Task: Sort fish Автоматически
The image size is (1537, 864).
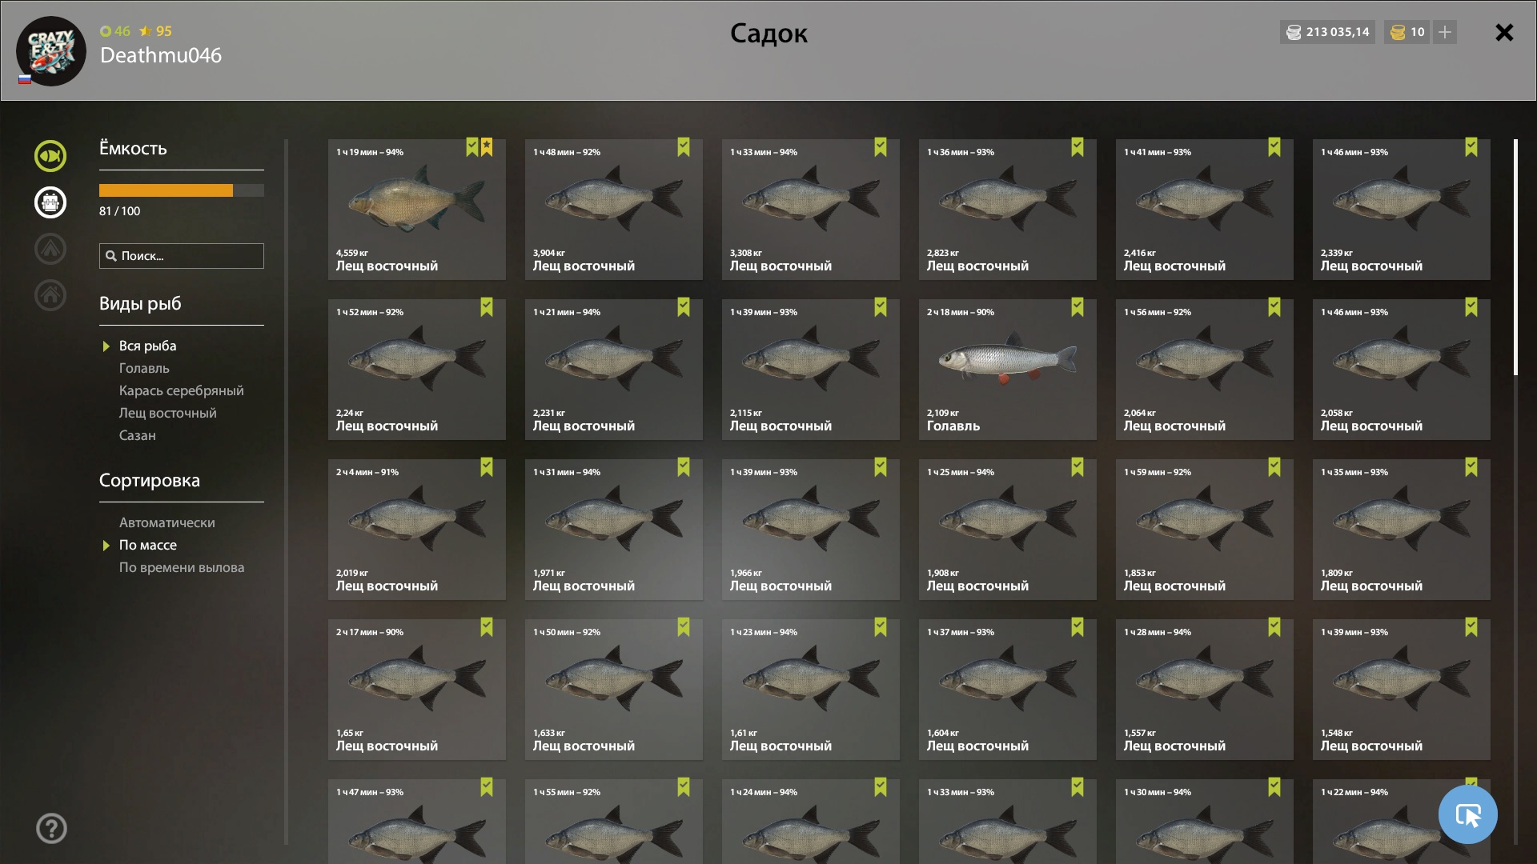Action: pyautogui.click(x=167, y=523)
